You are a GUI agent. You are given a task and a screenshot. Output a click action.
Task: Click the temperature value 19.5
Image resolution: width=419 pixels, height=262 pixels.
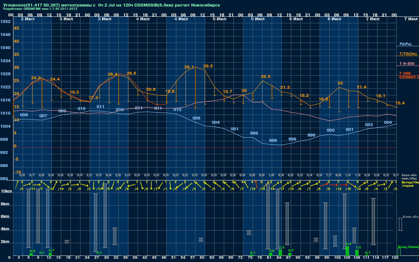pos(74,92)
